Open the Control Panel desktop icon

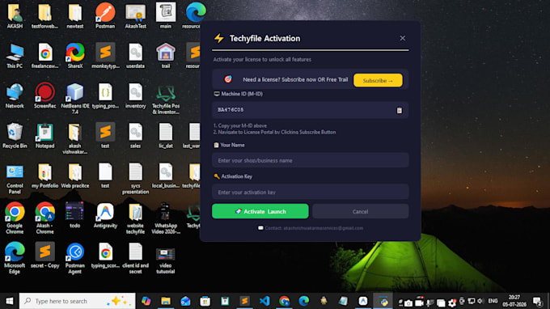[x=15, y=179]
